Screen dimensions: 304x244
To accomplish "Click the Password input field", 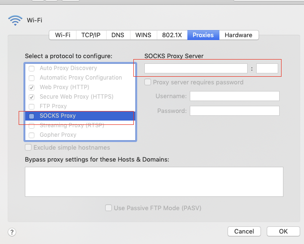I will coord(235,111).
